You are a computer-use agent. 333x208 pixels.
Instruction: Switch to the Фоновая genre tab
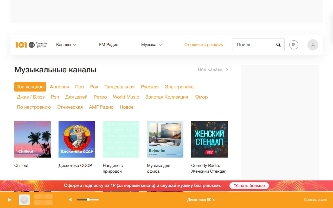coord(59,87)
